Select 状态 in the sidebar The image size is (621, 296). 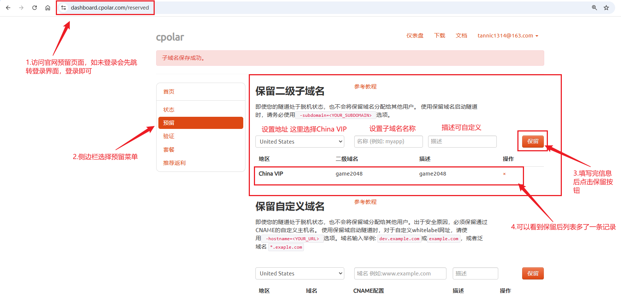[169, 110]
